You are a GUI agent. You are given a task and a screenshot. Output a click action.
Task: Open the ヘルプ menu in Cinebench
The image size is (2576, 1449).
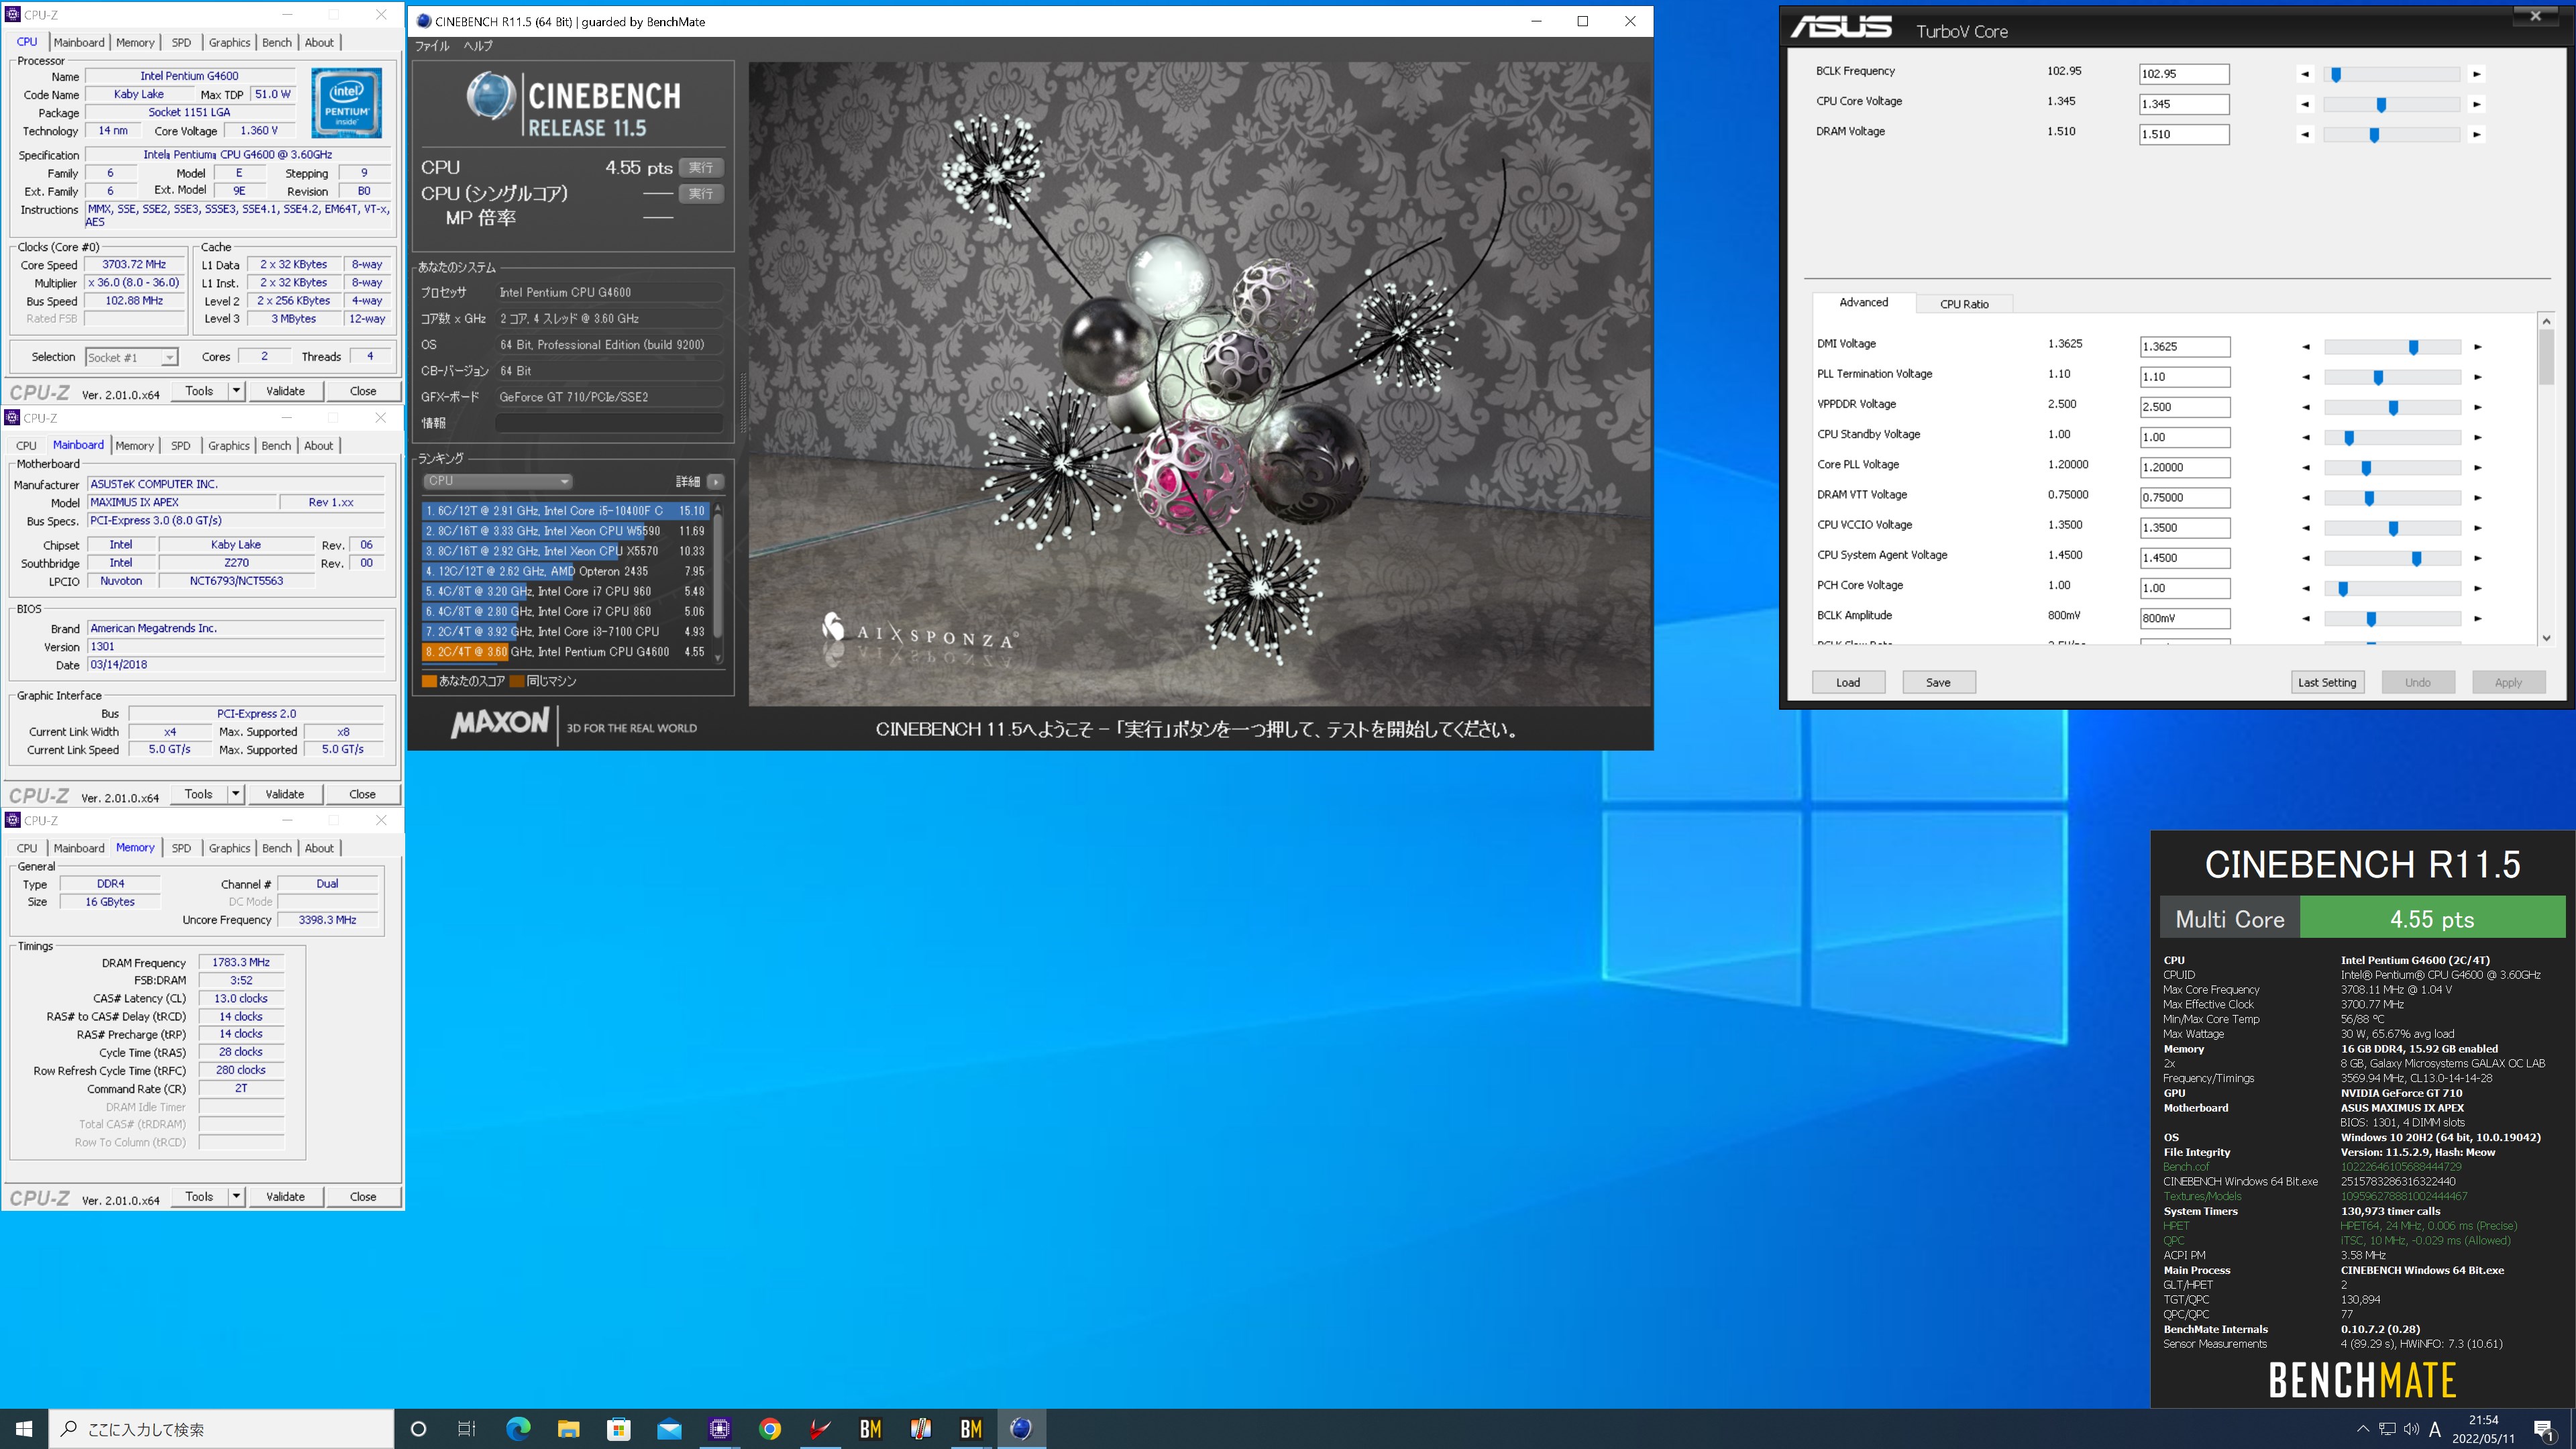(478, 46)
